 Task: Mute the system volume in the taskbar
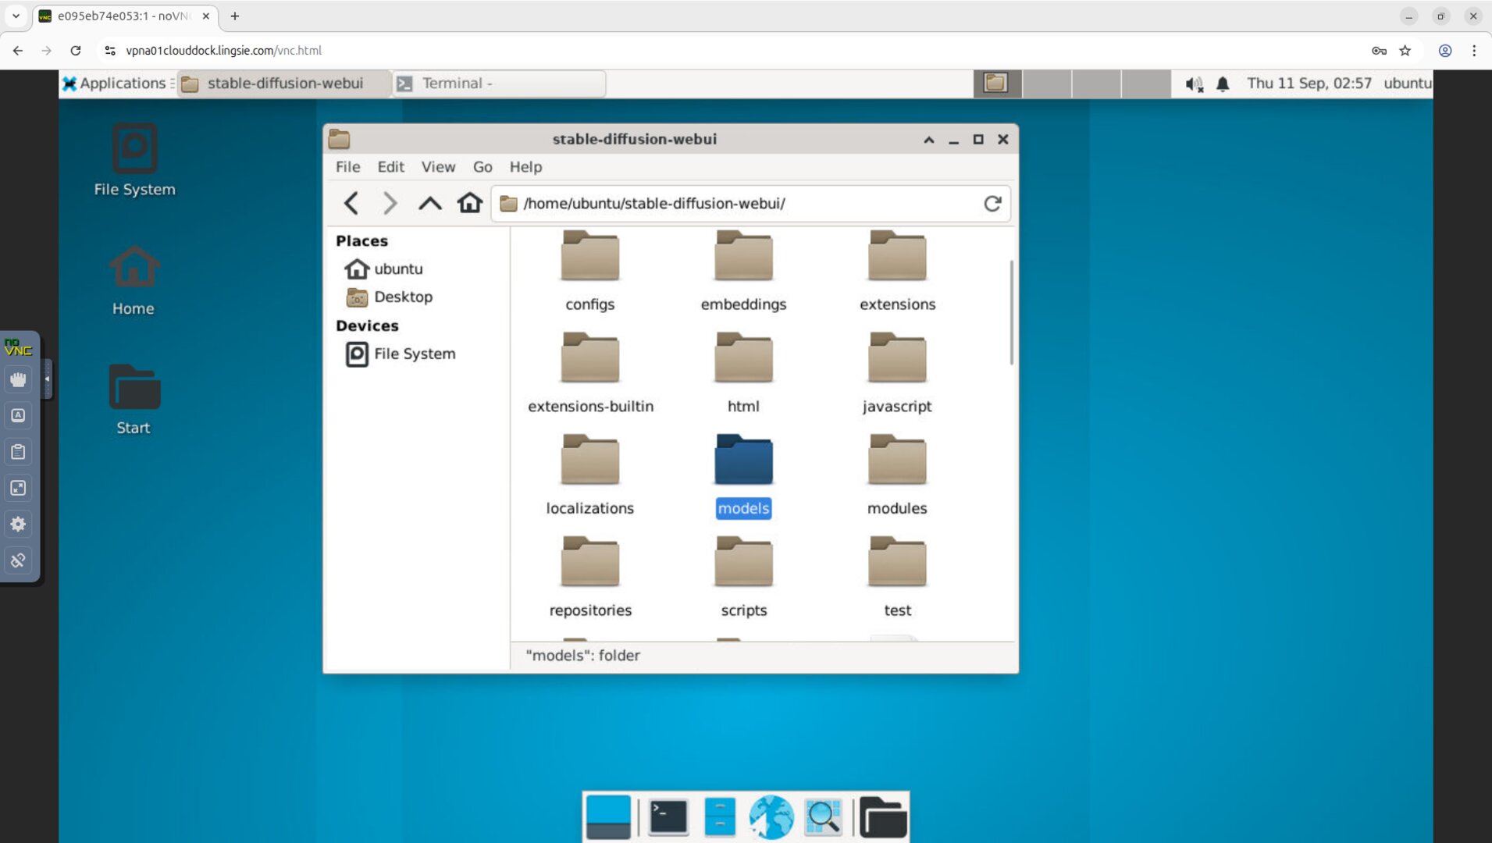pos(1193,84)
